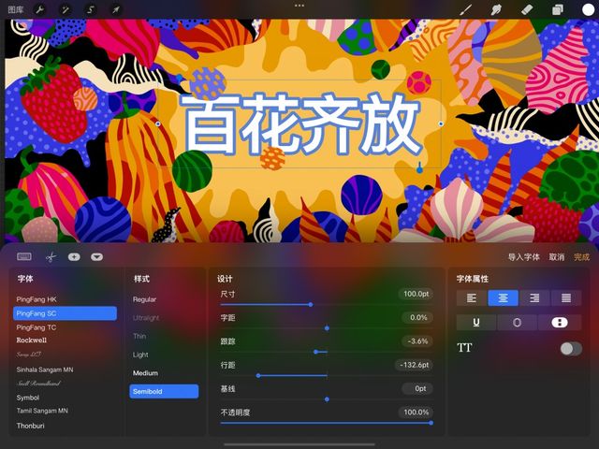The width and height of the screenshot is (599, 449).
Task: Activate the Transform arrow tool
Action: click(x=116, y=9)
